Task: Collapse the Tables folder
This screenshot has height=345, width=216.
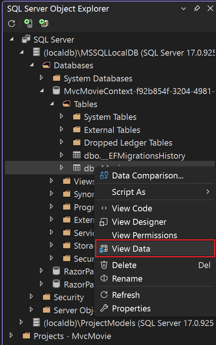Action: point(52,104)
